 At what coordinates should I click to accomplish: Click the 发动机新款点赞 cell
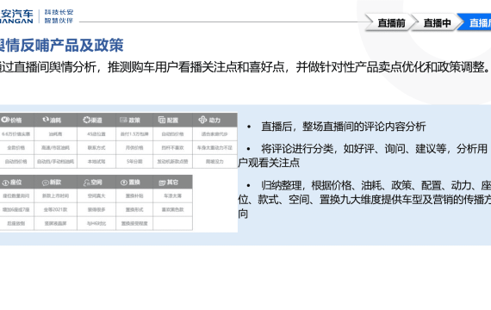[x=172, y=162]
